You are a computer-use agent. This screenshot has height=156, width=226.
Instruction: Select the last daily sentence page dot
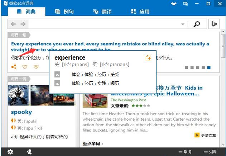(209, 67)
